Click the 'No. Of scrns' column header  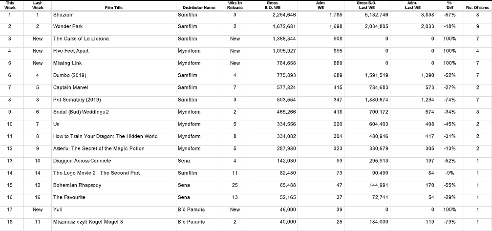coord(477,8)
